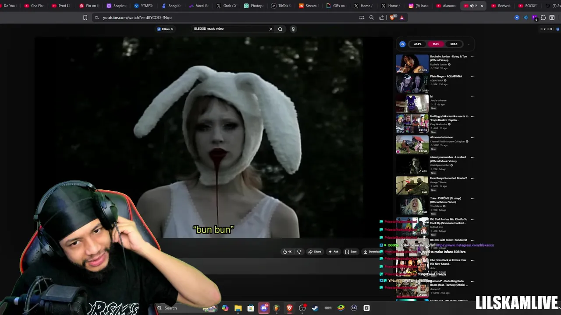561x315 pixels.
Task: Open more options for Afroman Interview
Action: (472, 137)
